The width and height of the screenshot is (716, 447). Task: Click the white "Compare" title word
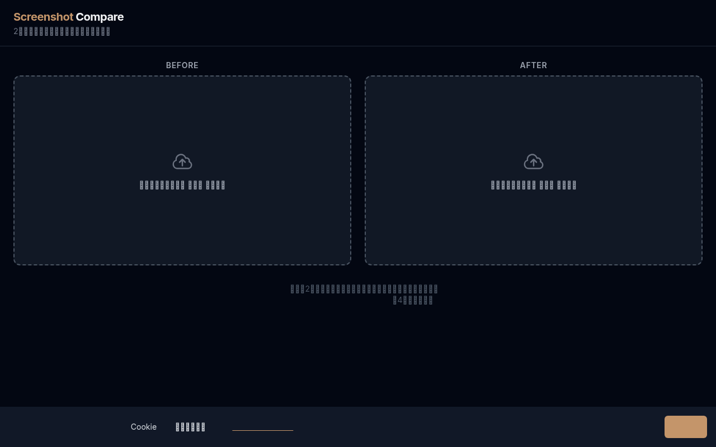tap(100, 17)
